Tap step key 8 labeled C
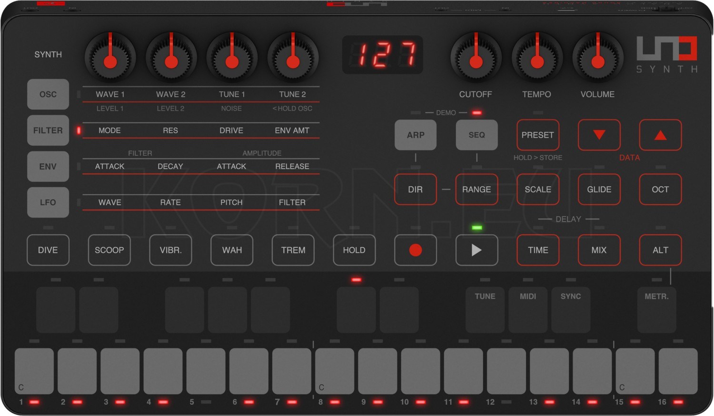Screen dimensions: 714x416 pos(335,371)
